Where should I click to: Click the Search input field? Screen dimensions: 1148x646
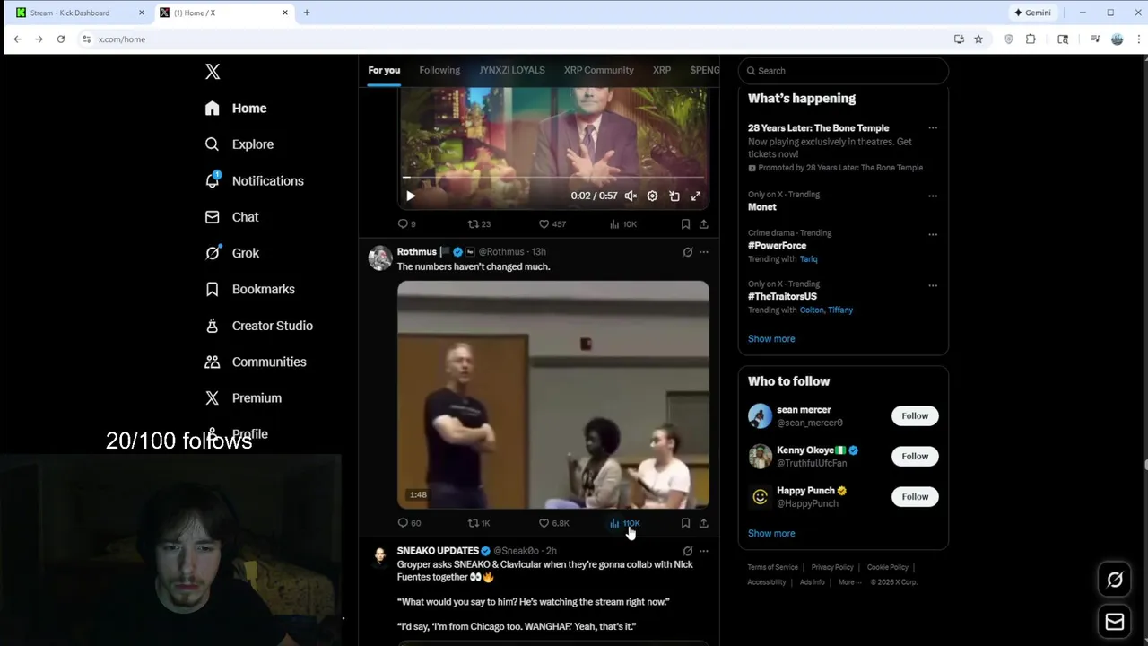point(843,71)
